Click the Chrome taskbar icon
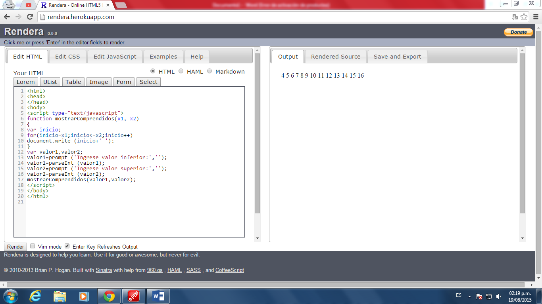Image resolution: width=542 pixels, height=304 pixels. click(109, 296)
